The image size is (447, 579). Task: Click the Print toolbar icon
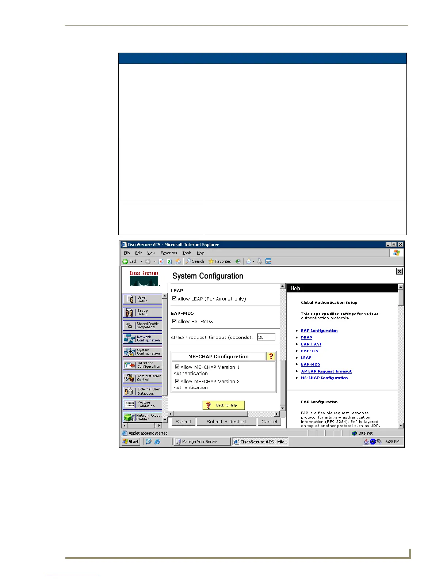pos(260,261)
